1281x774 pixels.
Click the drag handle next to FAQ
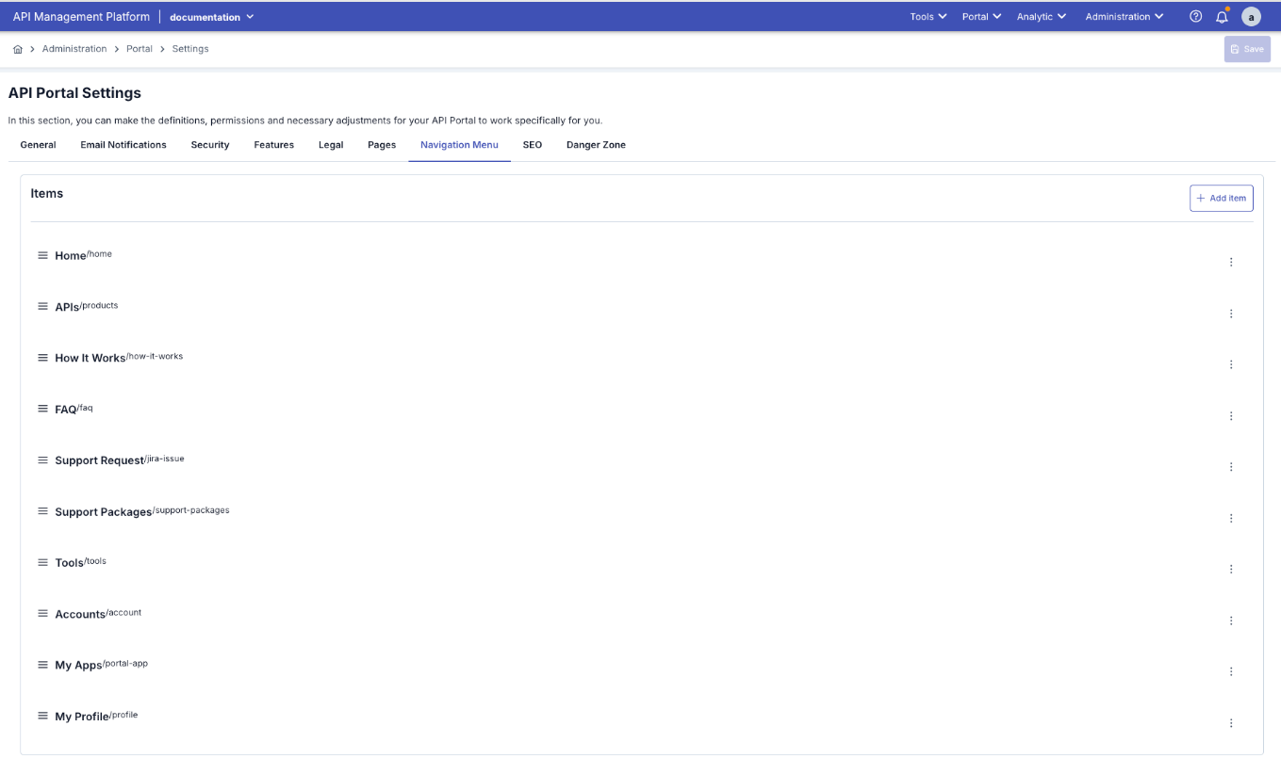pyautogui.click(x=42, y=408)
